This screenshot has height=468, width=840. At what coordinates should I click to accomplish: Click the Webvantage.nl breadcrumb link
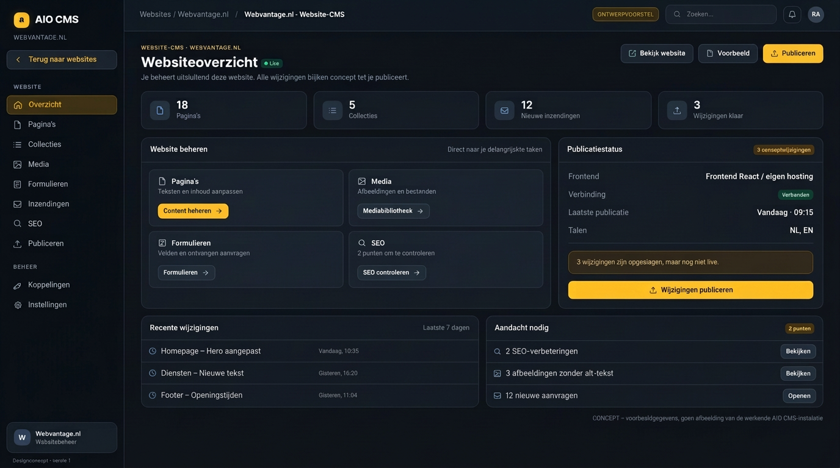coord(203,14)
